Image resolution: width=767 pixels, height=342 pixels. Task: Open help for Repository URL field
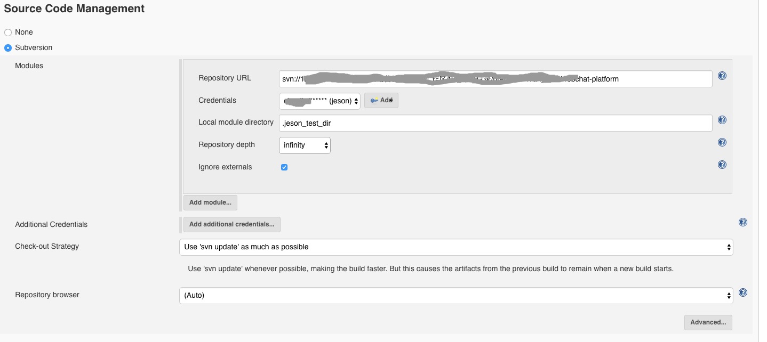pos(722,76)
